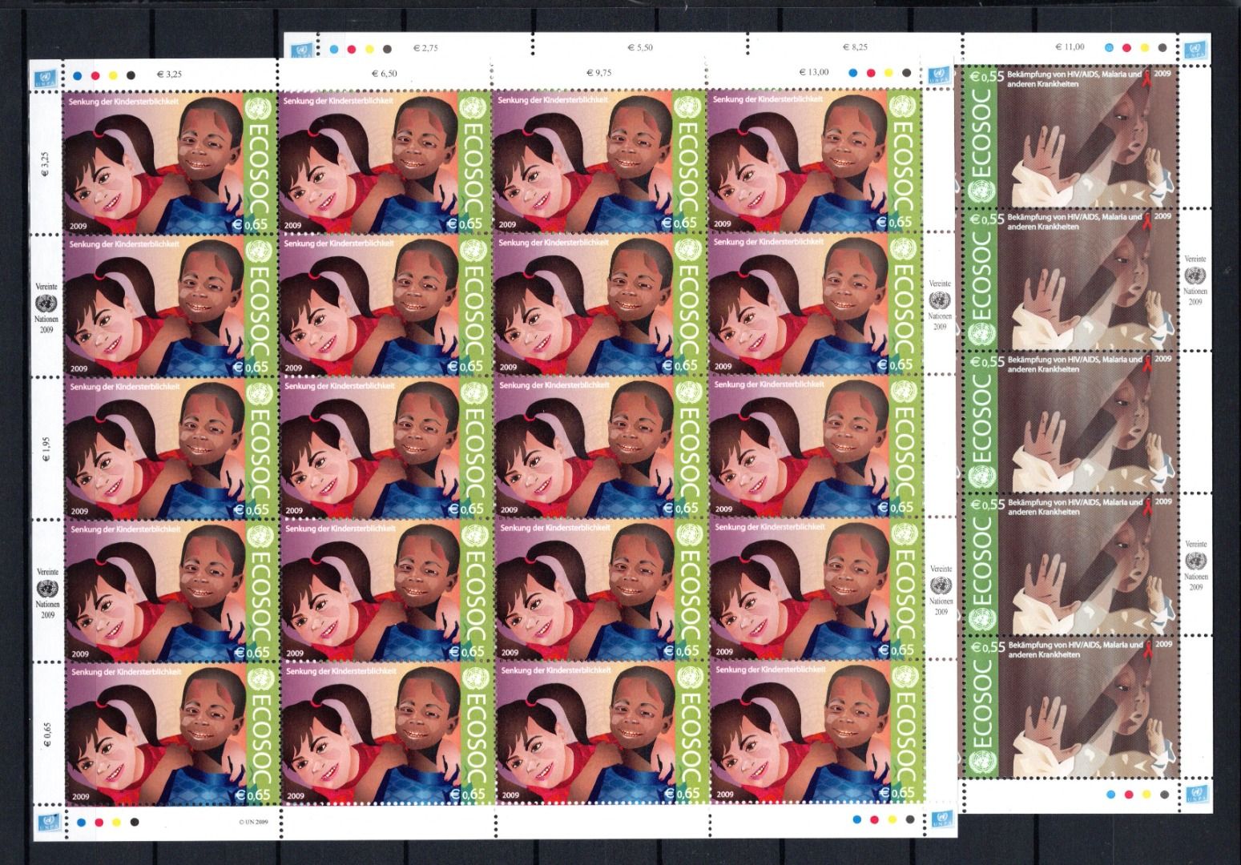Click the € 6,50 top margin value

pos(385,73)
